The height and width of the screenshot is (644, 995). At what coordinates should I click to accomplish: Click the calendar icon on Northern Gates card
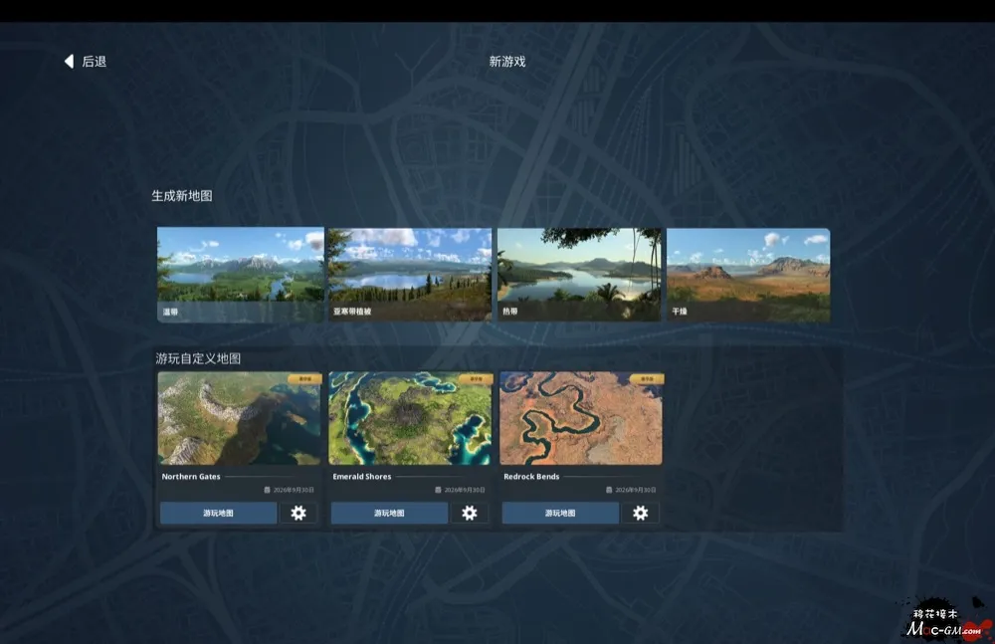click(x=267, y=490)
